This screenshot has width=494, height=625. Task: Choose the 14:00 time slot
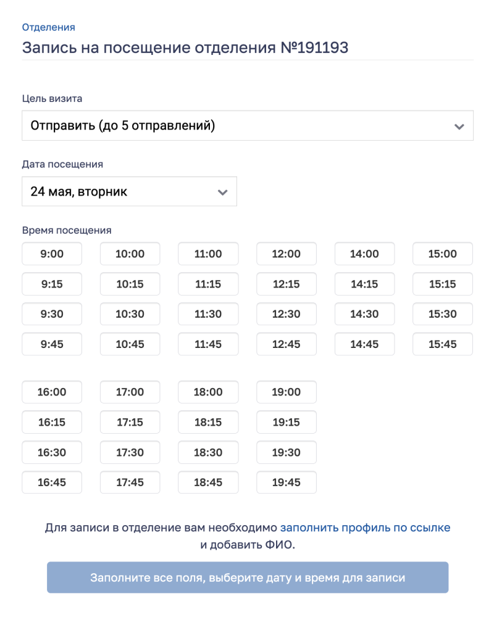click(x=364, y=254)
